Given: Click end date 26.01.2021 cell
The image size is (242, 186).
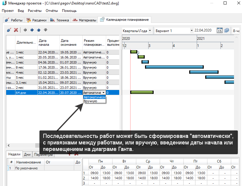Looking at the screenshot, I should pyautogui.click(x=71, y=67).
